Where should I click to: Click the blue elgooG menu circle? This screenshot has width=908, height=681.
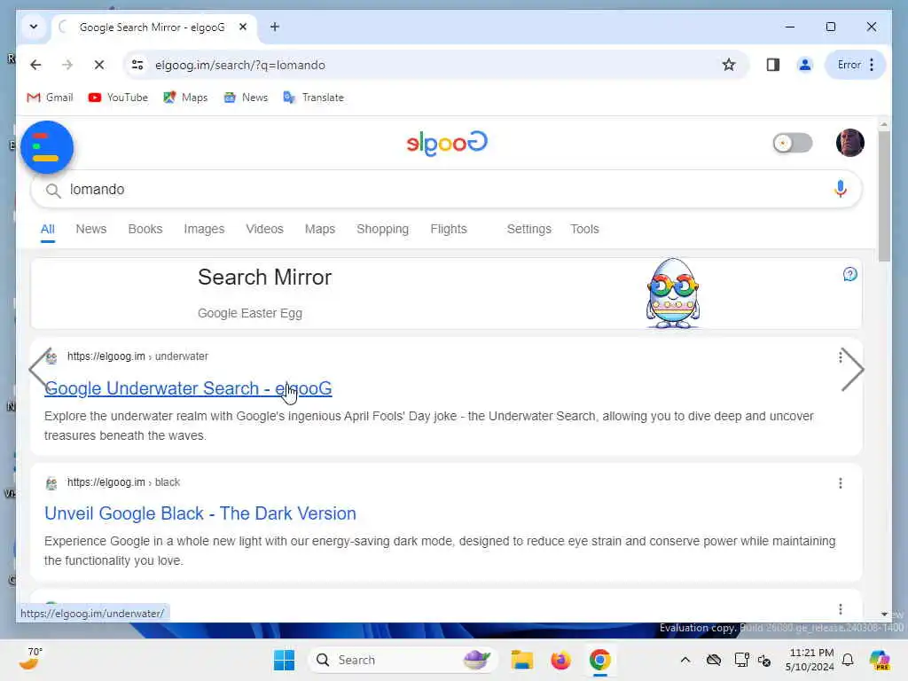pyautogui.click(x=47, y=147)
